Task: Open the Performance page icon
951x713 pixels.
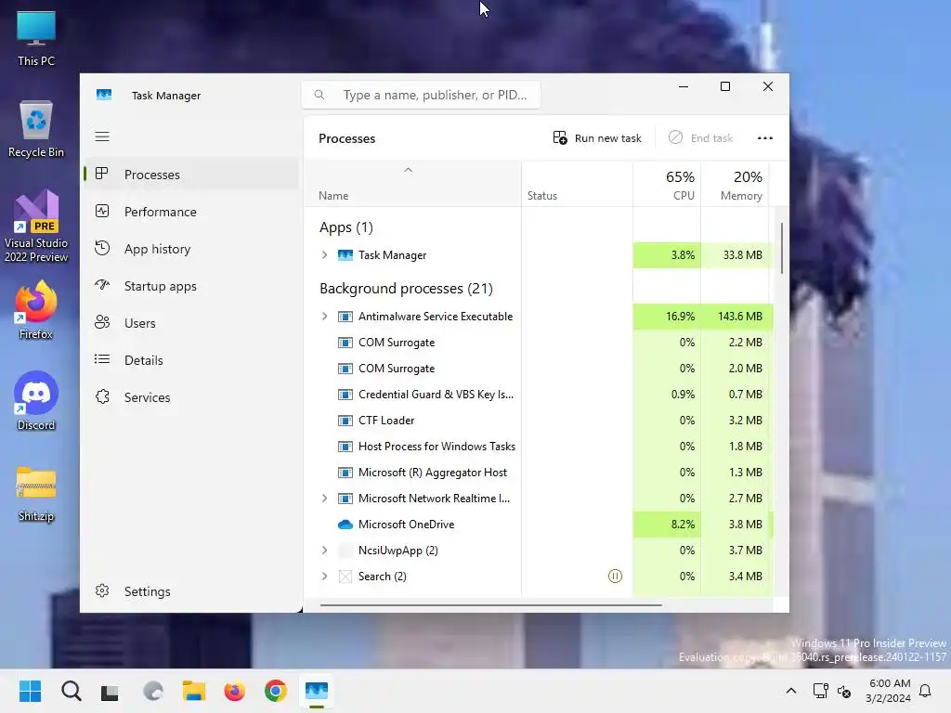Action: coord(102,211)
